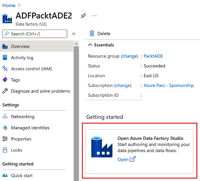This screenshot has width=200, height=181.
Task: Click the Networking icon in sidebar
Action: point(5,117)
